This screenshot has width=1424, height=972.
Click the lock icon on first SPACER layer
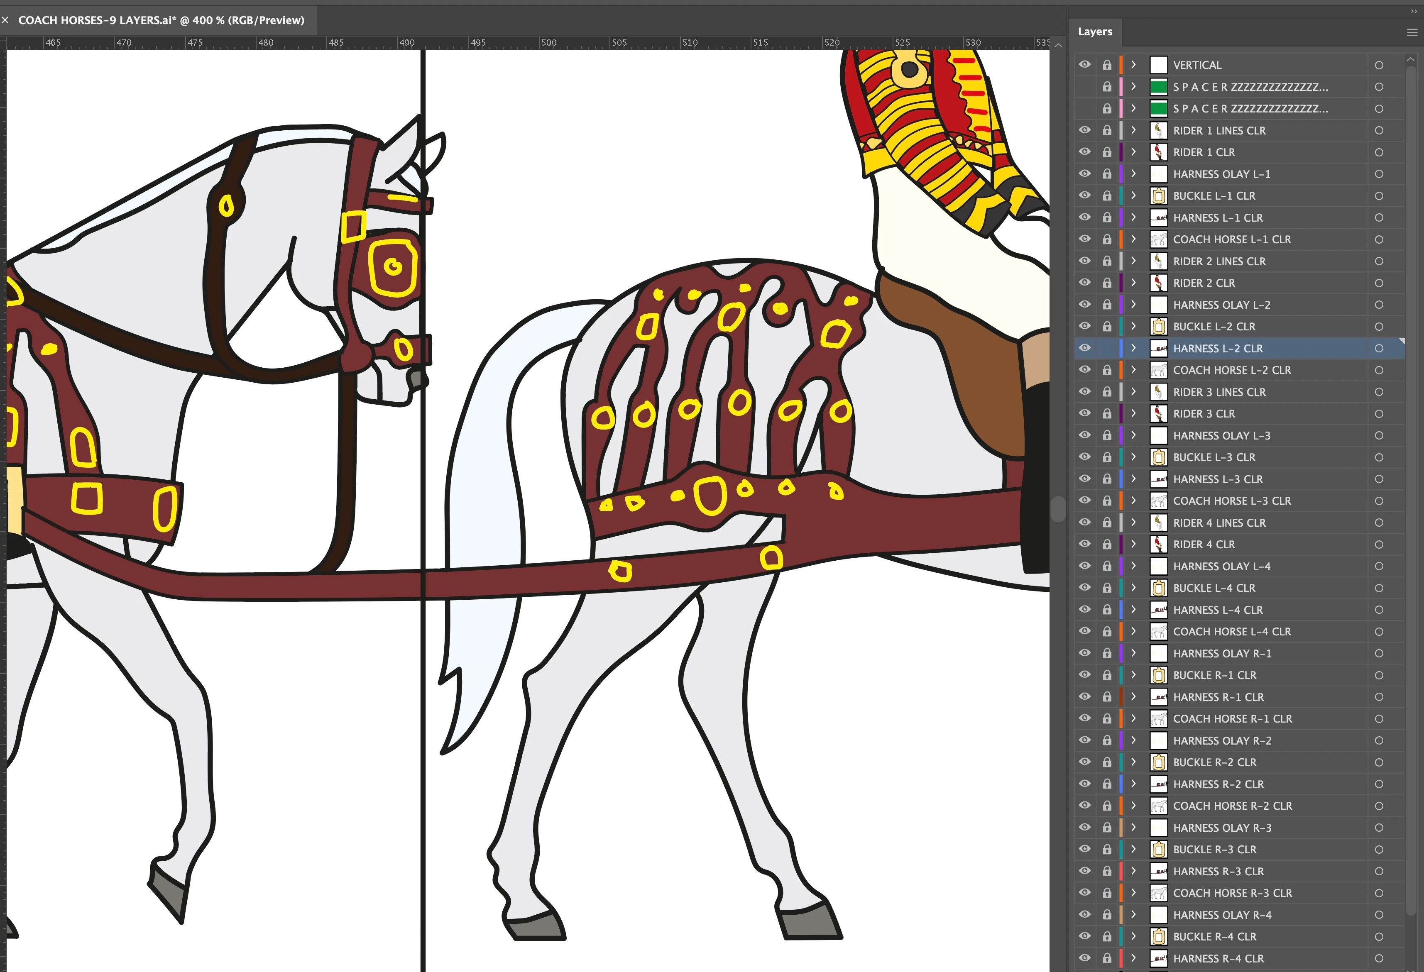(1106, 87)
